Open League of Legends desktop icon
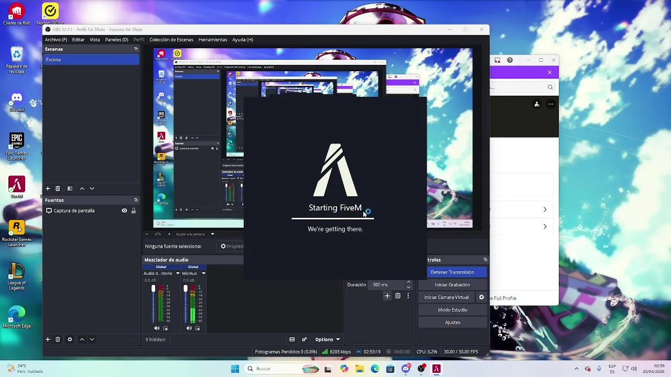The height and width of the screenshot is (377, 671). tap(17, 276)
